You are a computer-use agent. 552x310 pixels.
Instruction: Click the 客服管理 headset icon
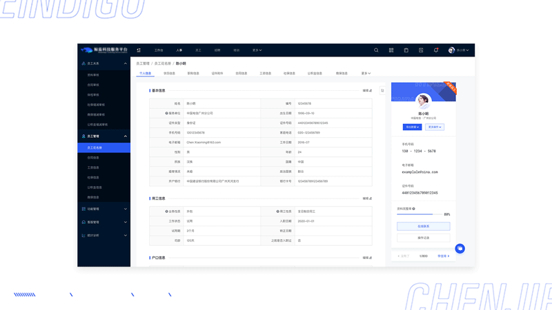click(83, 222)
